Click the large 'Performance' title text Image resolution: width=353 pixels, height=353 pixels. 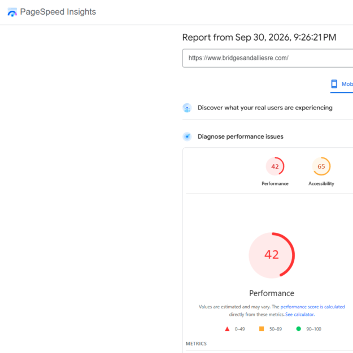pos(272,293)
